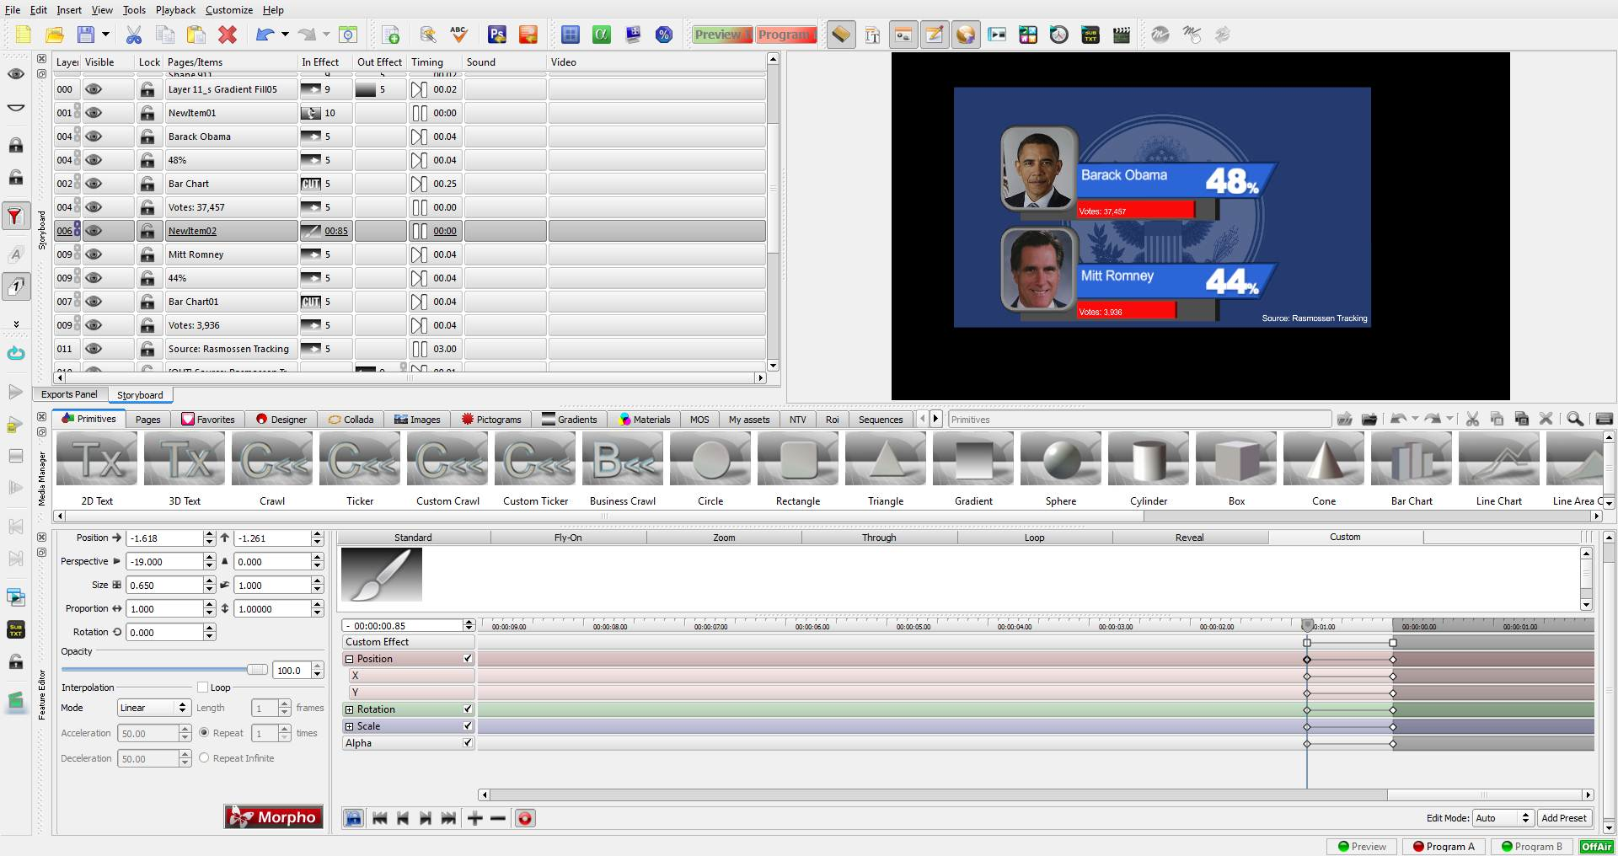Click the Add Preset button
The width and height of the screenshot is (1618, 856).
1564,818
